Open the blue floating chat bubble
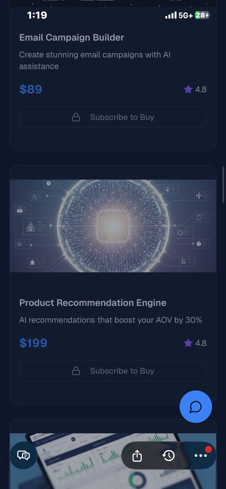 pyautogui.click(x=195, y=407)
